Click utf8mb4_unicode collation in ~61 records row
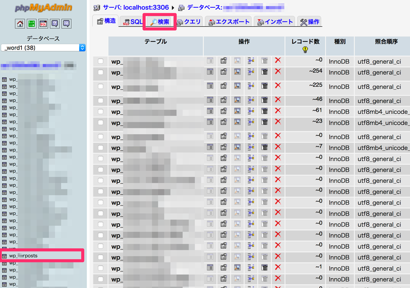Screen dimensions: 410x288 (x=384, y=112)
